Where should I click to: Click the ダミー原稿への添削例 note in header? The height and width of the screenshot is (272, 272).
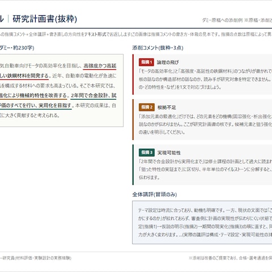tap(222, 20)
